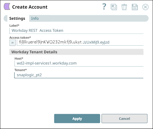Image resolution: width=153 pixels, height=129 pixels.
Task: Click the Host input field
Action: pos(79,63)
